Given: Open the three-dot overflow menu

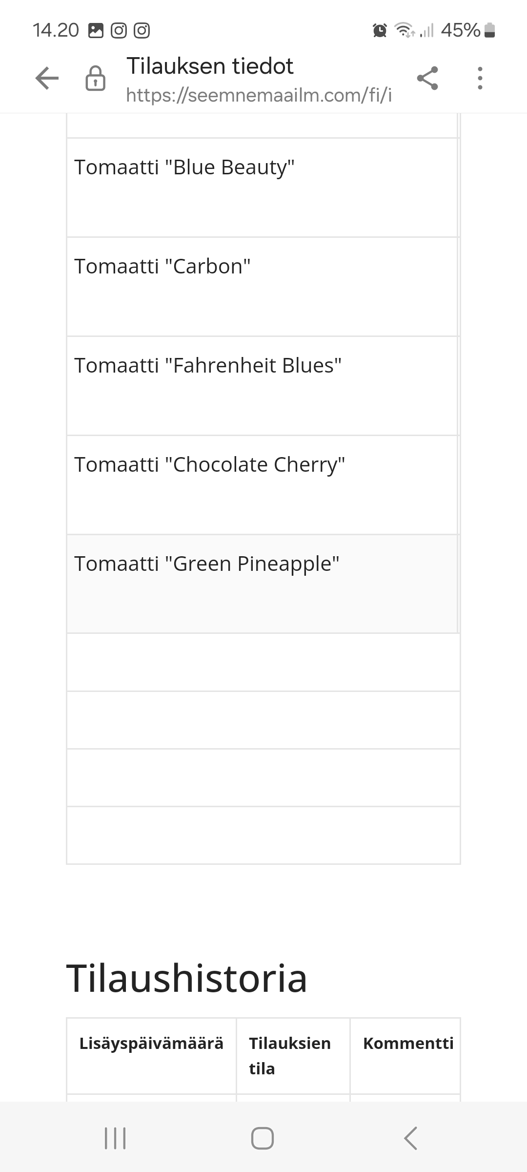Looking at the screenshot, I should [480, 78].
